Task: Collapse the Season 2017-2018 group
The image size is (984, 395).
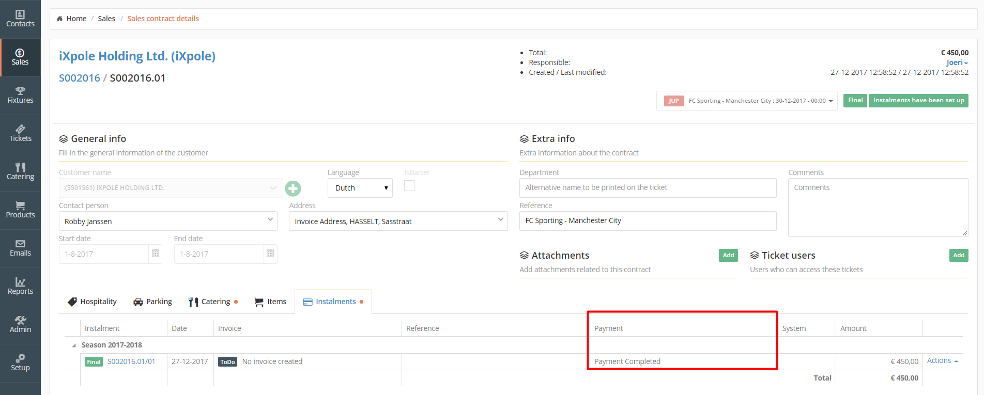Action: [x=74, y=345]
